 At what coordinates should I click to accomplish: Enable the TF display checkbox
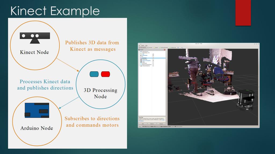tap(153, 57)
